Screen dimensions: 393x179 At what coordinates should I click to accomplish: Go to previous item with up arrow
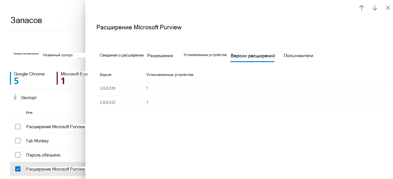[362, 8]
